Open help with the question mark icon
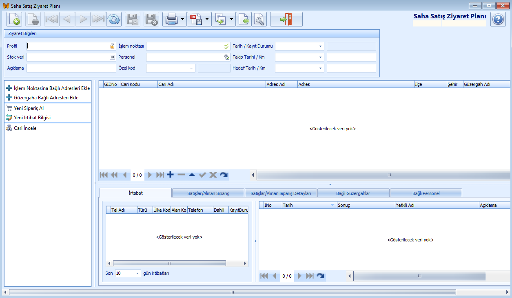 pyautogui.click(x=498, y=19)
